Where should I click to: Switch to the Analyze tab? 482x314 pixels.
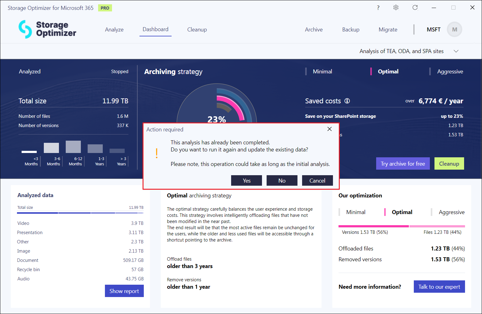pyautogui.click(x=114, y=30)
